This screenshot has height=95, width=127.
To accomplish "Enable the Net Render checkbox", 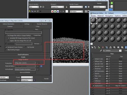I will [x=26, y=47].
